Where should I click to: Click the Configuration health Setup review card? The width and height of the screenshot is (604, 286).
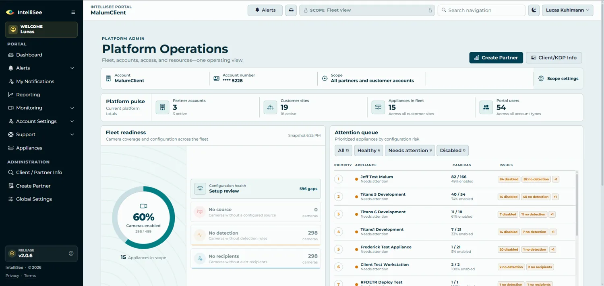256,188
